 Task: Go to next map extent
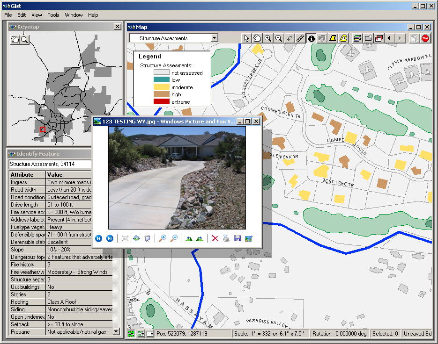tap(400, 38)
